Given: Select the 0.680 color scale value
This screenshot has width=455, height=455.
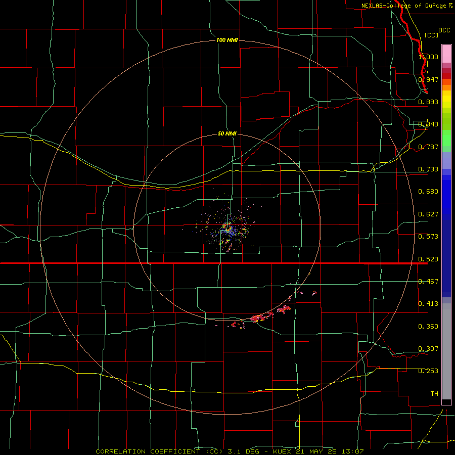Looking at the screenshot, I should (428, 192).
